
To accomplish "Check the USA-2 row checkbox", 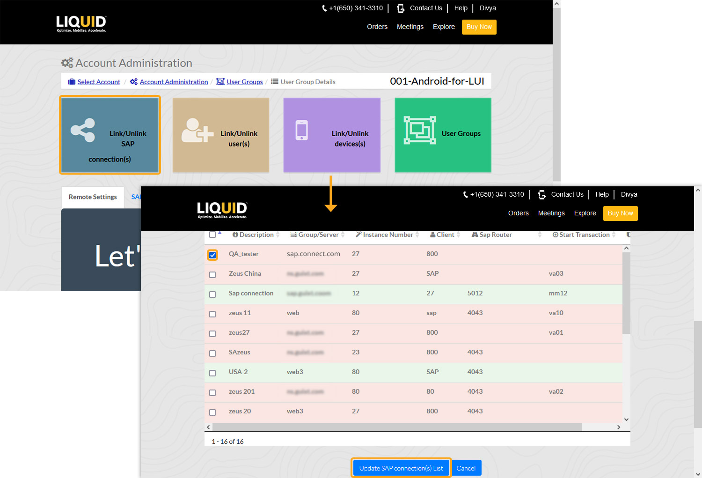I will tap(212, 373).
